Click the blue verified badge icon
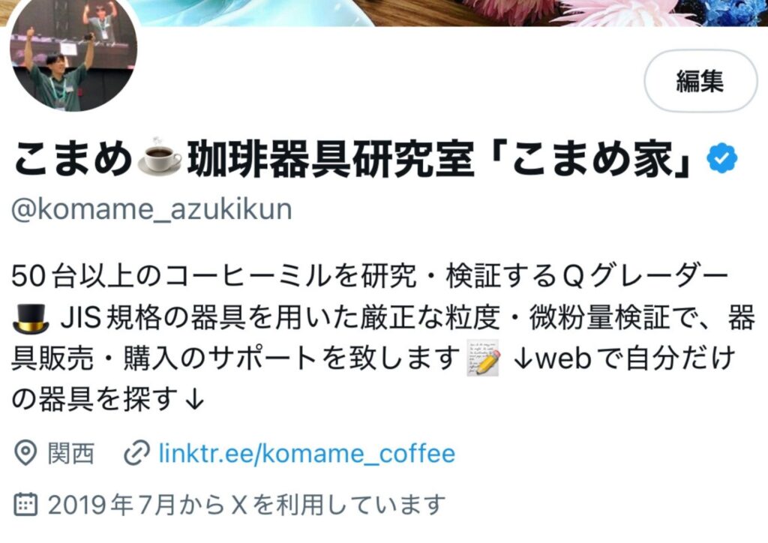This screenshot has height=543, width=768. pyautogui.click(x=722, y=158)
